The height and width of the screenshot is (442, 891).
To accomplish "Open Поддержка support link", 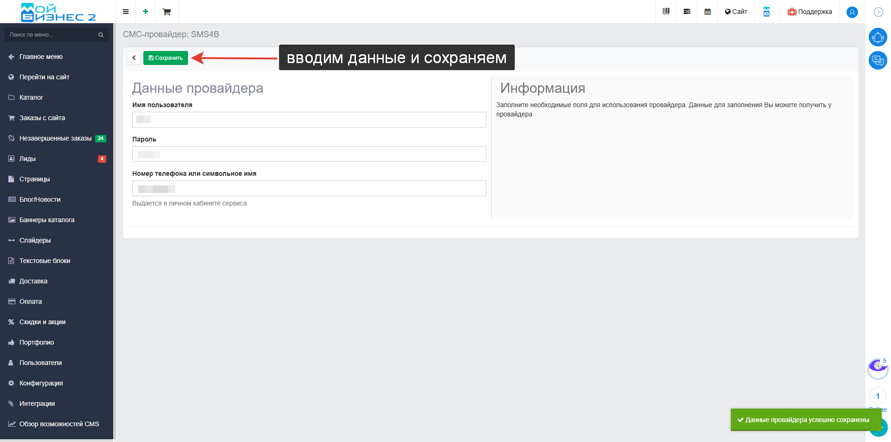I will coord(810,12).
